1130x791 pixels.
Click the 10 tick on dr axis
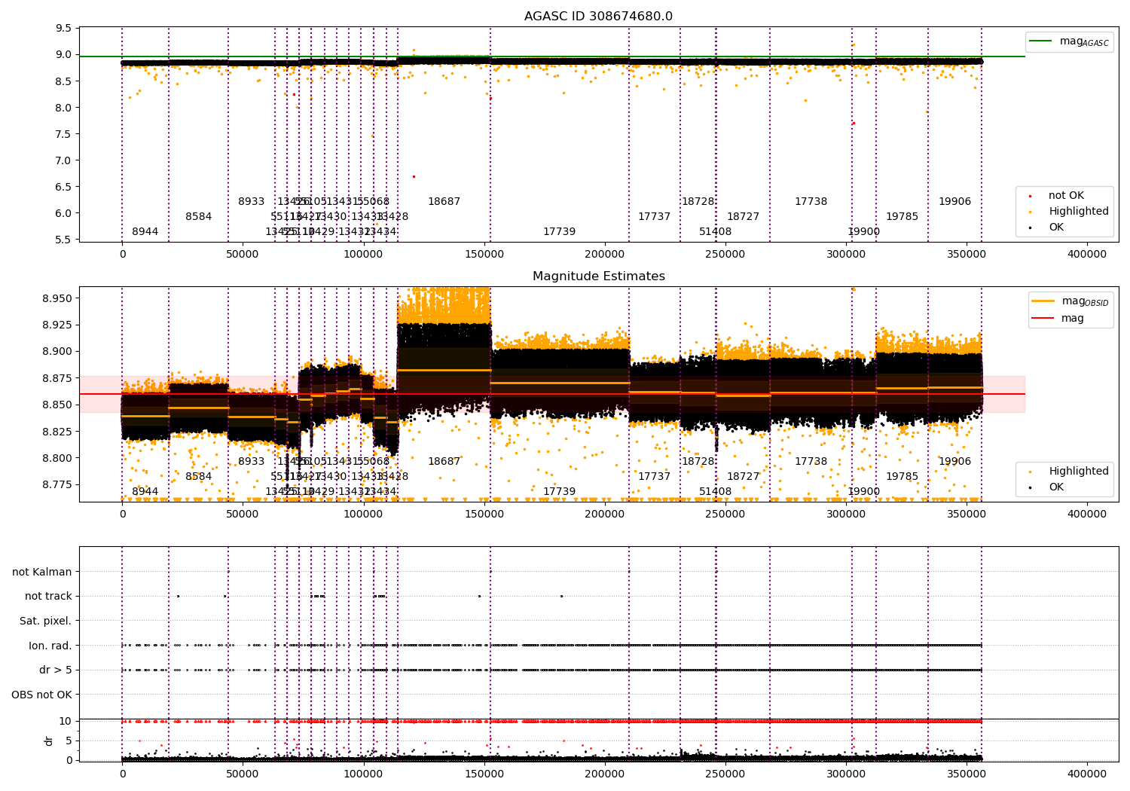click(x=66, y=721)
